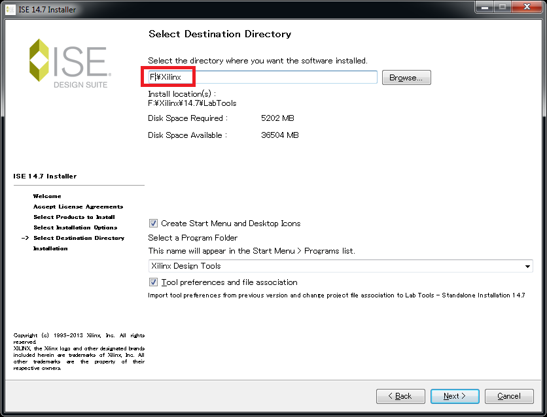Click the Import tool preferences description text
Screen dimensions: 547x417
(x=336, y=295)
